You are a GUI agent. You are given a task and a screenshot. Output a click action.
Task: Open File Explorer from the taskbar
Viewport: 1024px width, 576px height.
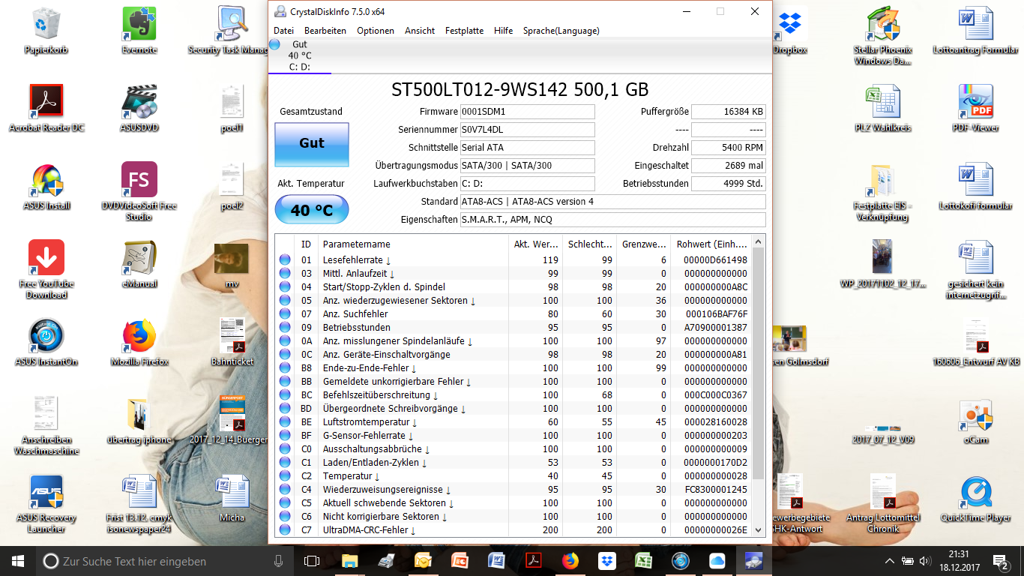(x=349, y=561)
